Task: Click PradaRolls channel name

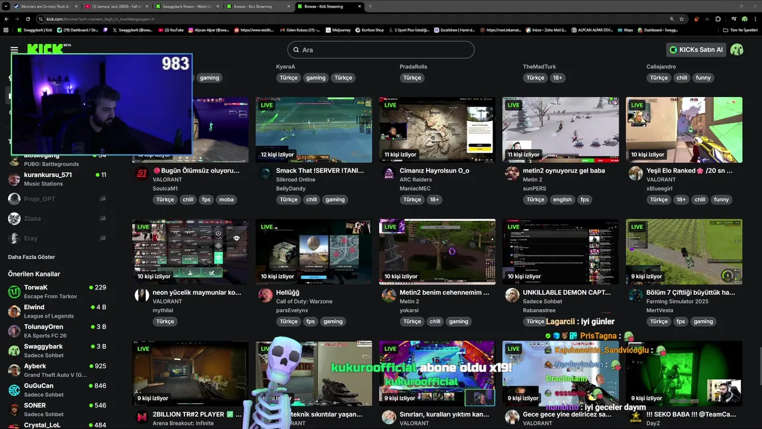Action: coord(413,67)
